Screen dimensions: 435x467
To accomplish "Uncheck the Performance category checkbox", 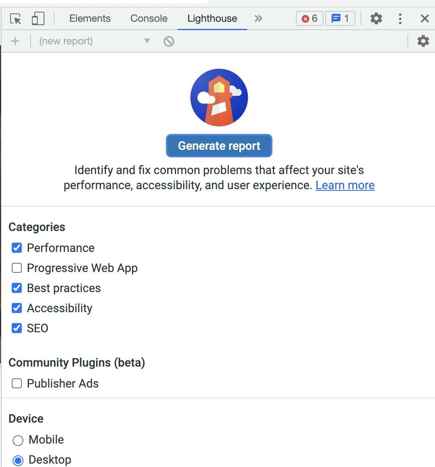I will (16, 248).
